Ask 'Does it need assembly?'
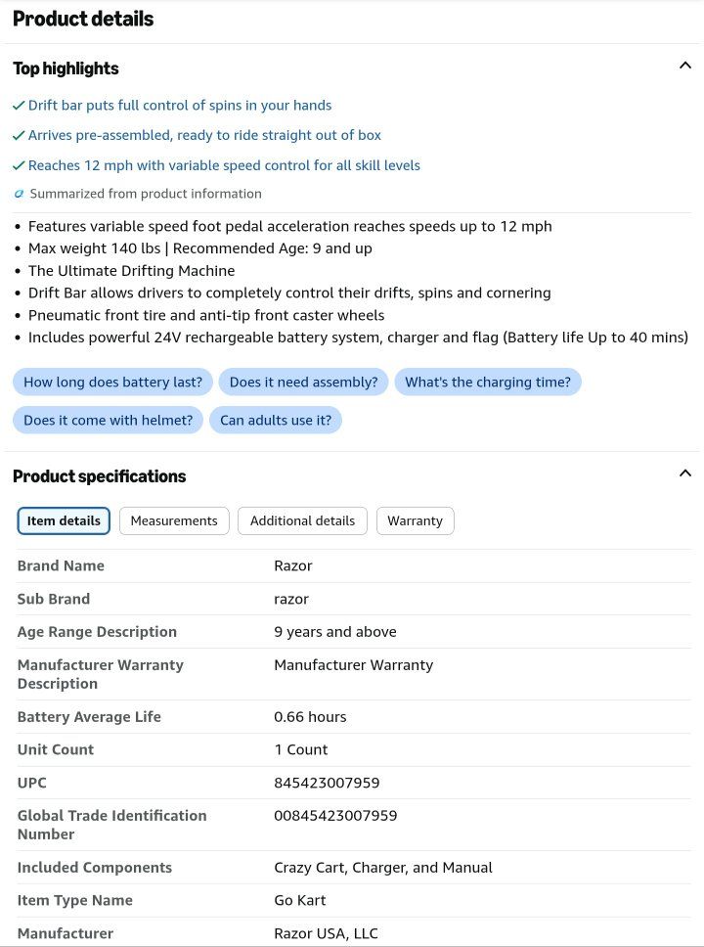Viewport: 704px width, 947px height. tap(303, 382)
